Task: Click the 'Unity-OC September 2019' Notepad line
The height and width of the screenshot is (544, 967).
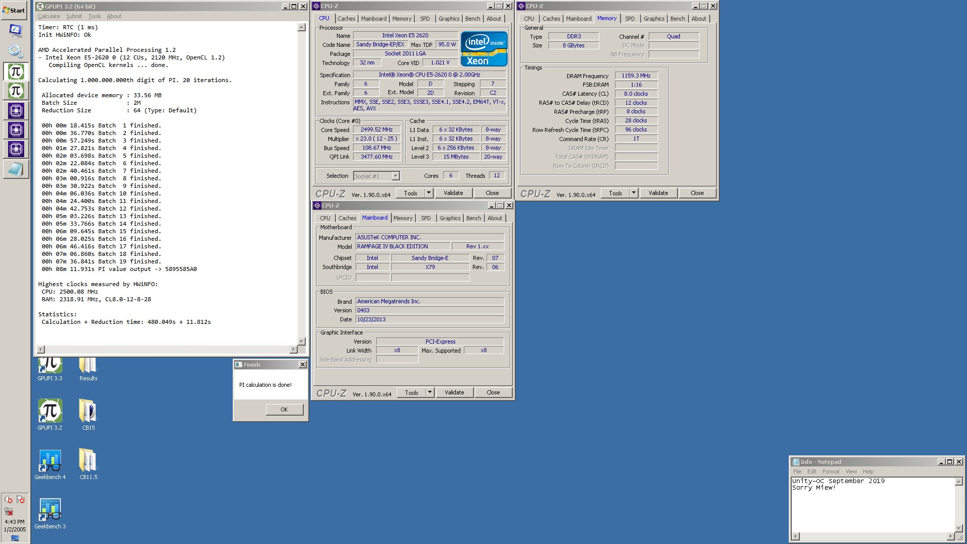Action: (x=839, y=481)
